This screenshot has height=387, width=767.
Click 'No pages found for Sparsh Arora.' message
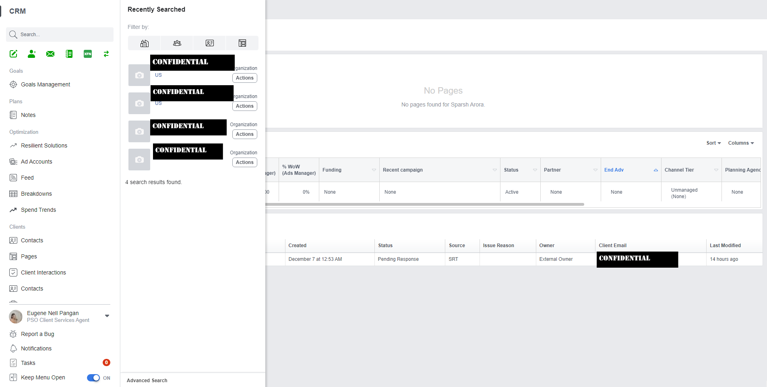[443, 104]
